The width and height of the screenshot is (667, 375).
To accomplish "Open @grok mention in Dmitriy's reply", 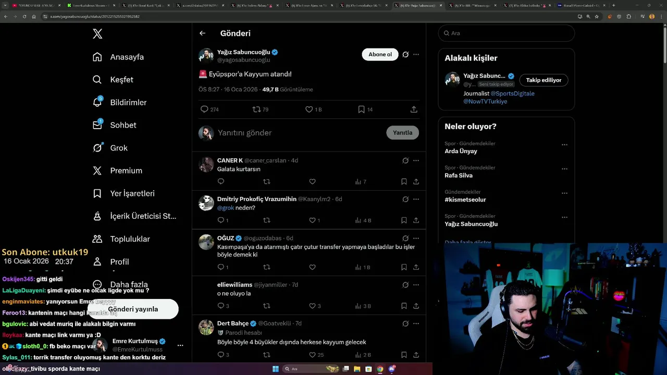I will 225,208.
